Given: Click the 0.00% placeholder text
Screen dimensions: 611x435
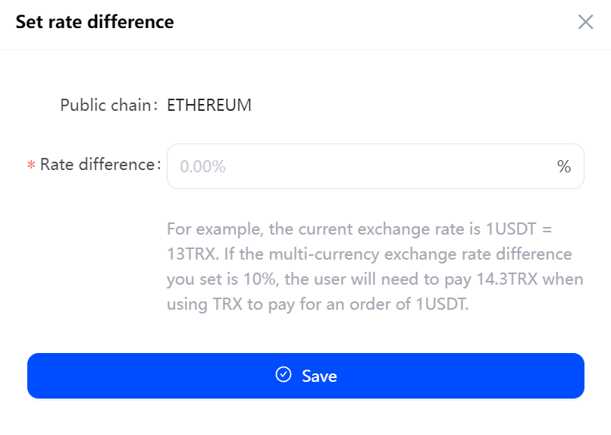Looking at the screenshot, I should [x=202, y=167].
